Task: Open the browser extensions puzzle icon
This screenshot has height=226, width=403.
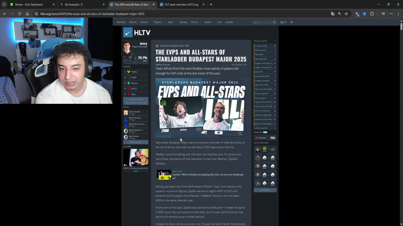Action: click(x=372, y=14)
